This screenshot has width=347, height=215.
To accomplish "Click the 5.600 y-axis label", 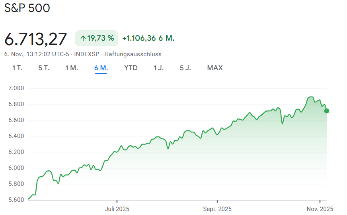I will pyautogui.click(x=16, y=199).
